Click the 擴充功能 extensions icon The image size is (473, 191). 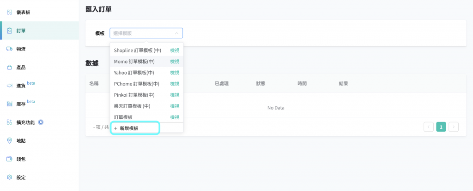(9, 122)
